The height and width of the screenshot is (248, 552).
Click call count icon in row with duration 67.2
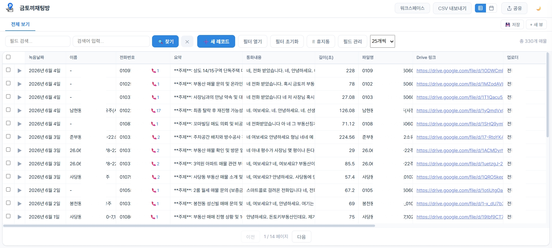click(155, 190)
